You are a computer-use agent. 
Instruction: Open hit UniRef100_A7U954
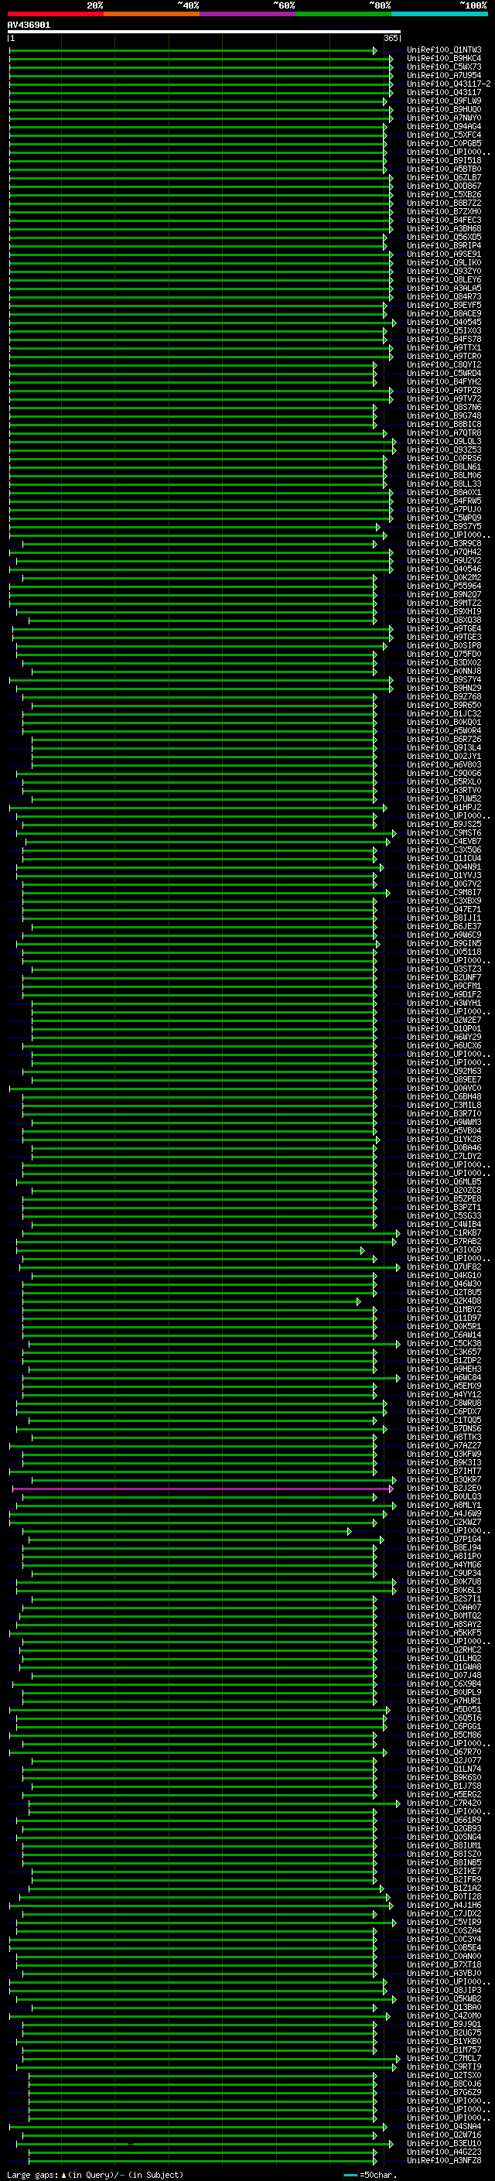[444, 75]
